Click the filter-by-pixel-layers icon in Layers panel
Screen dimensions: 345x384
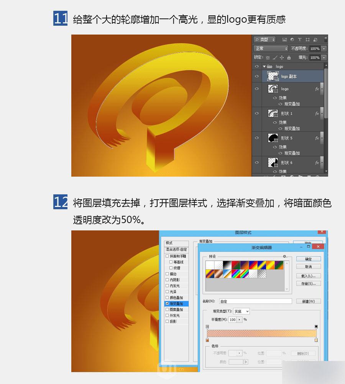click(x=285, y=40)
